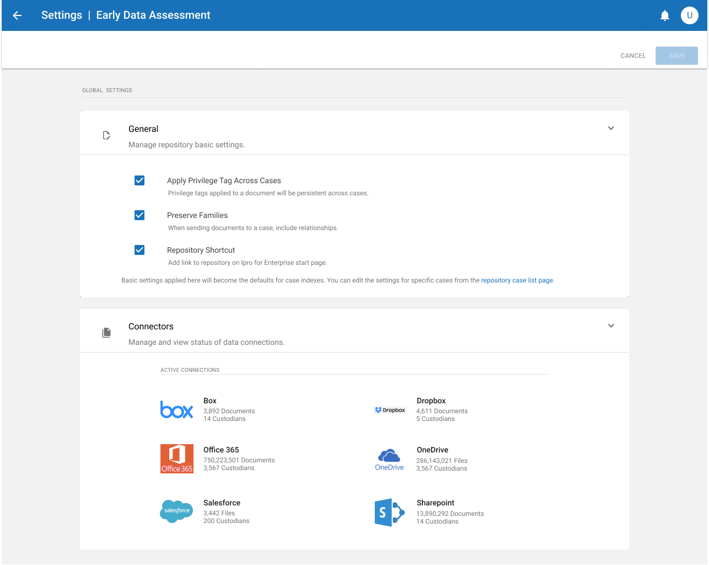Click the Sharepoint connector icon
The height and width of the screenshot is (565, 709).
[390, 512]
